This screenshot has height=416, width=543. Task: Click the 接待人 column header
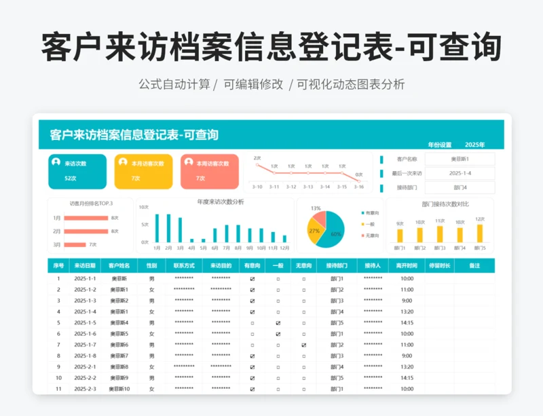373,265
